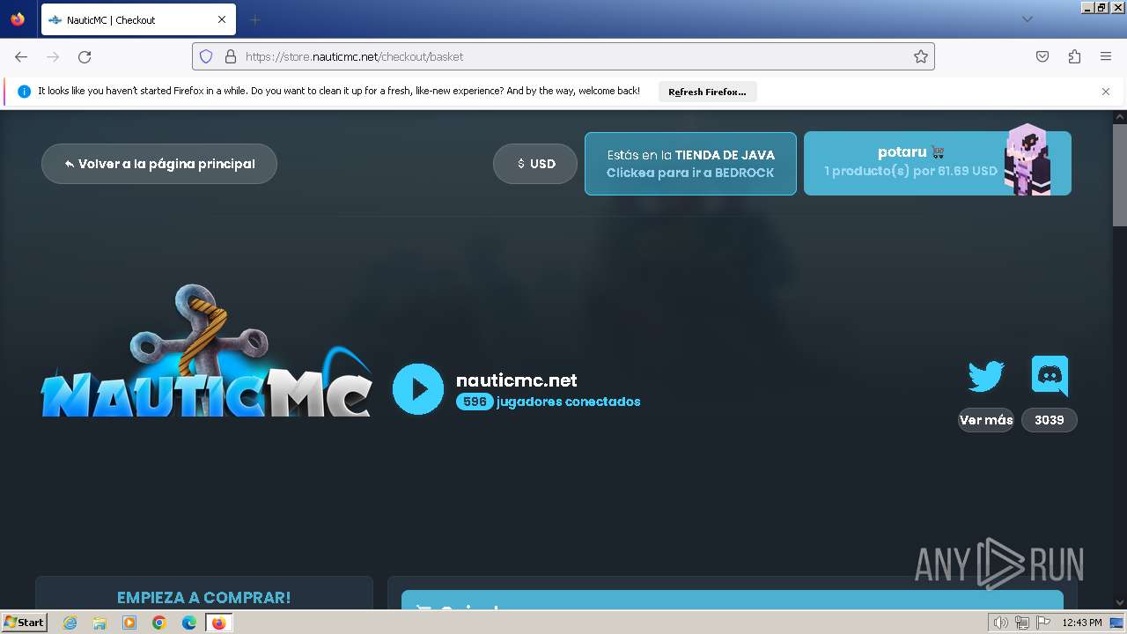This screenshot has height=634, width=1127.
Task: Click the 3039 Discord member count
Action: [1050, 420]
